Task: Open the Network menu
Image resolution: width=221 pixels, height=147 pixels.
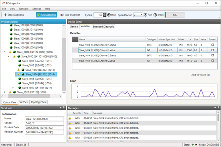Action: (x=24, y=9)
